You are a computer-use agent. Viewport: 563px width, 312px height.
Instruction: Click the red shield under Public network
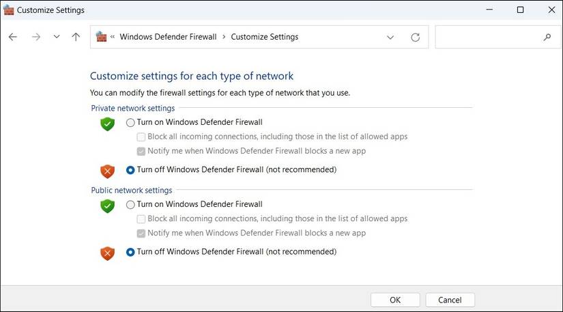(x=107, y=253)
